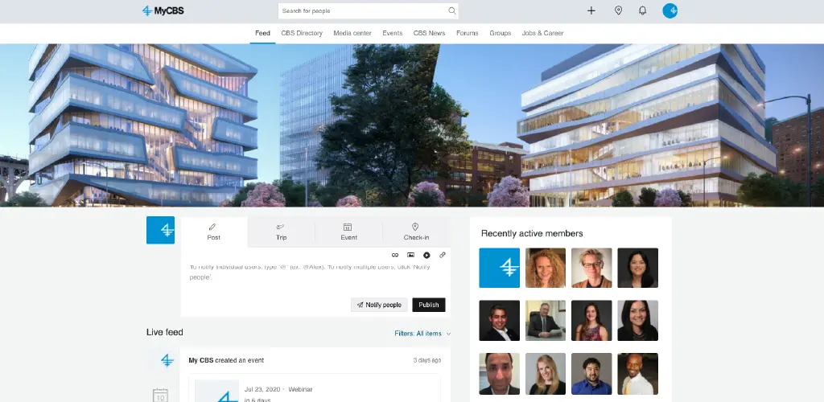This screenshot has height=402, width=824.
Task: Open the blonde woman in blazer member photo
Action: [546, 374]
